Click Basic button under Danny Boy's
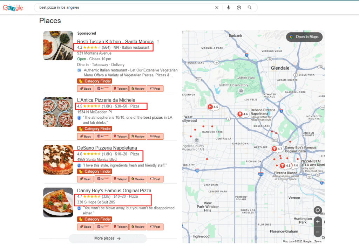The width and height of the screenshot is (359, 249). (86, 227)
